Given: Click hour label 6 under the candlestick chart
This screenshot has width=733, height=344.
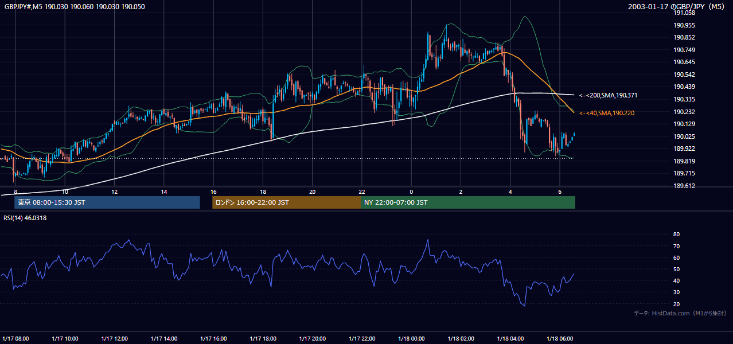Looking at the screenshot, I should [560, 191].
